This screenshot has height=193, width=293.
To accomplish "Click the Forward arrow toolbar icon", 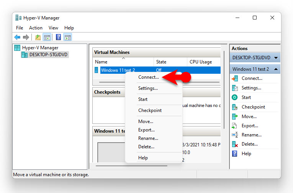I will pyautogui.click(x=26, y=37).
